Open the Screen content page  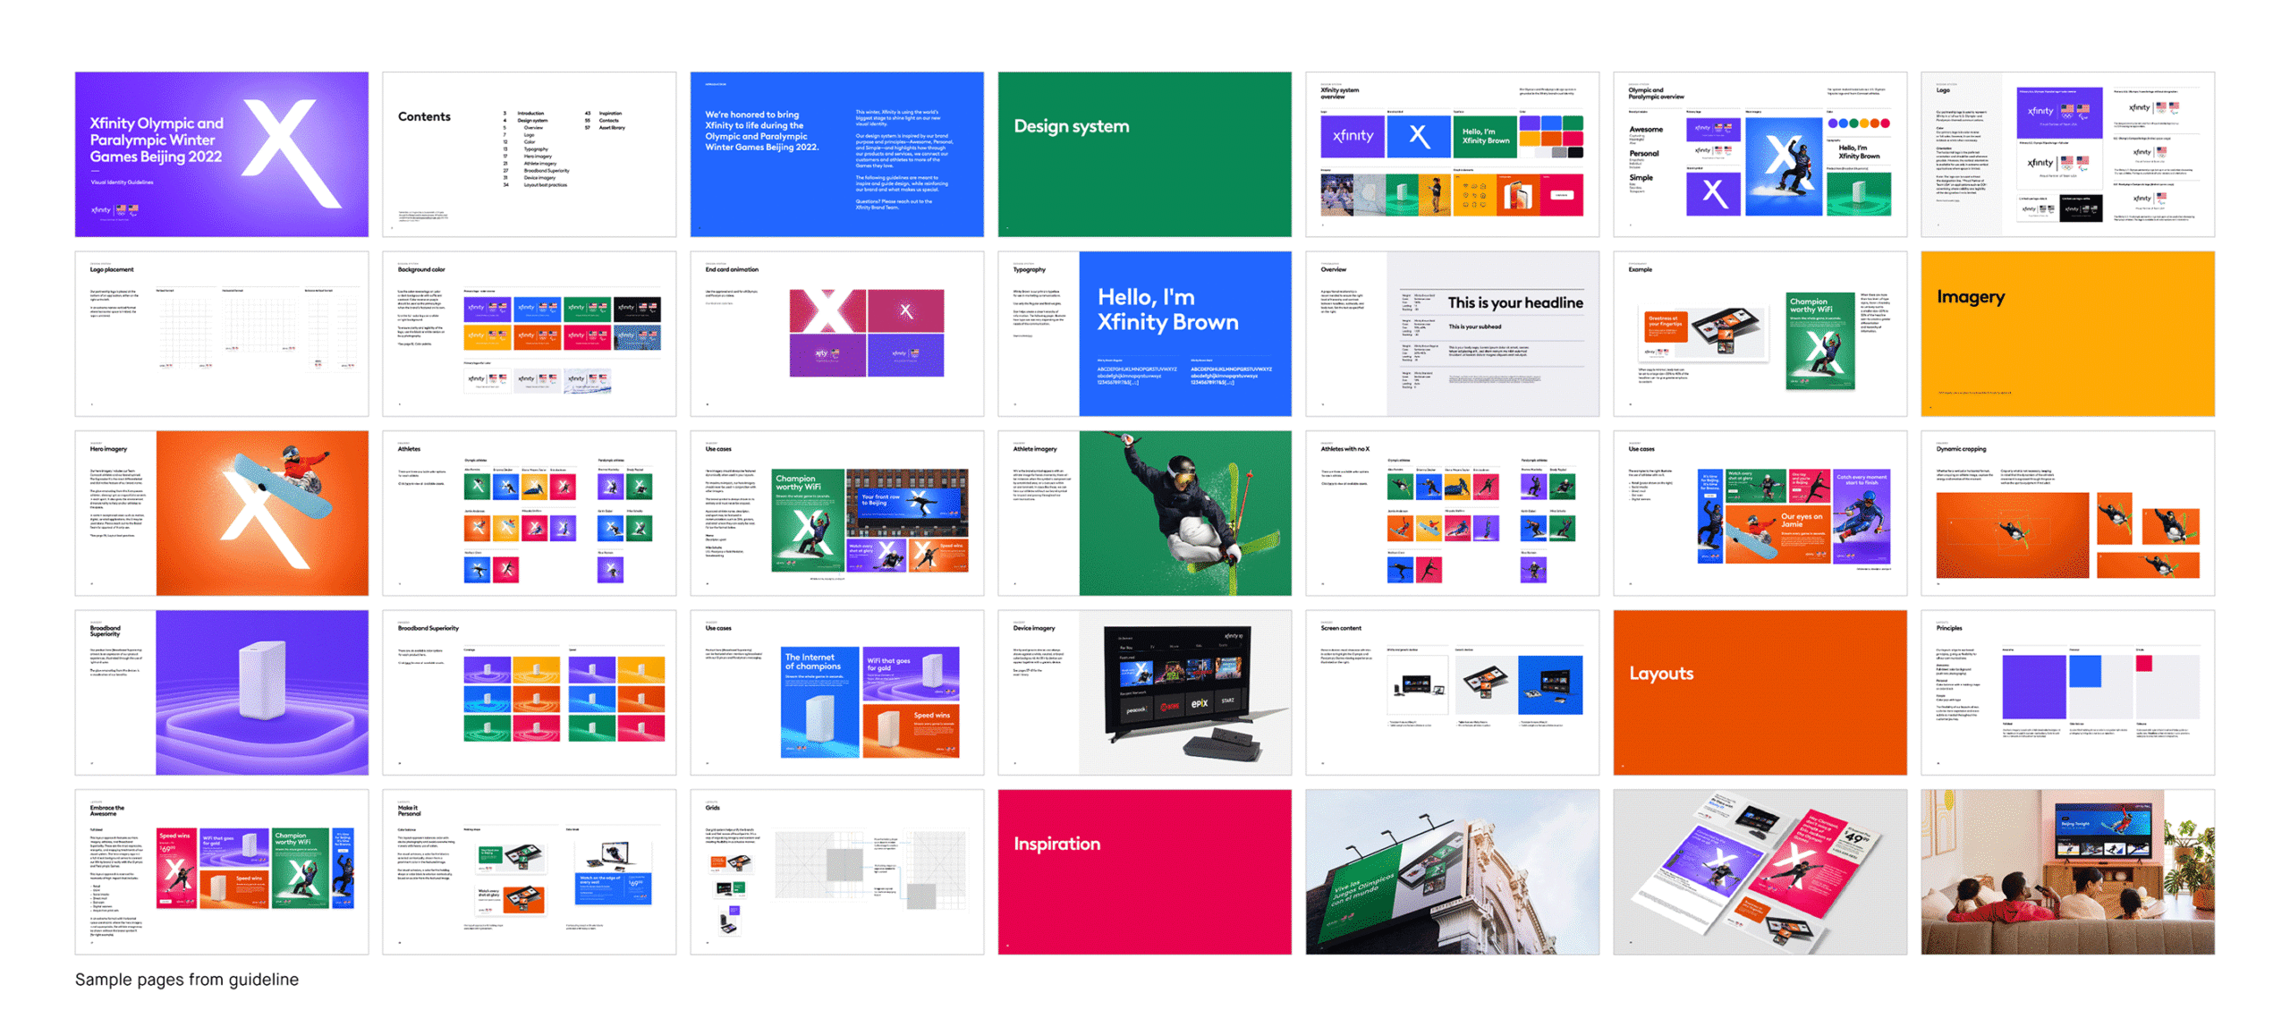1452,692
